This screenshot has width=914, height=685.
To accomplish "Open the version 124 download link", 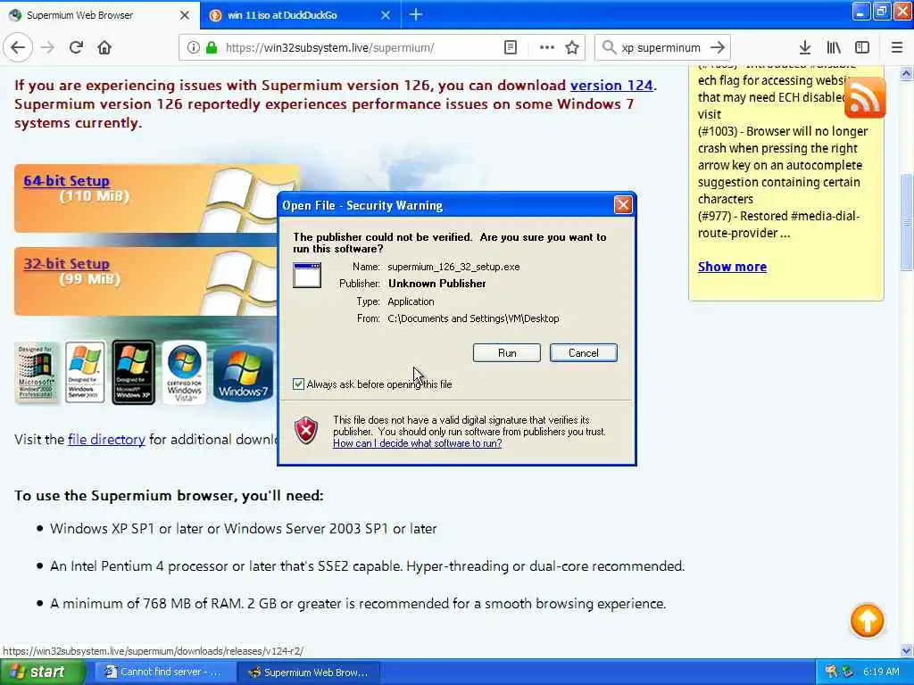I will (x=611, y=85).
